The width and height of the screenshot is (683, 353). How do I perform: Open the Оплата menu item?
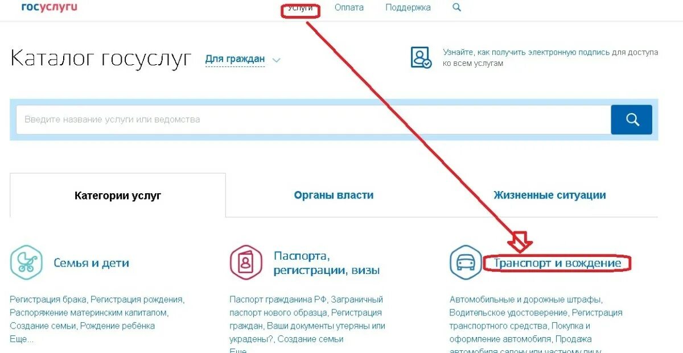(349, 8)
